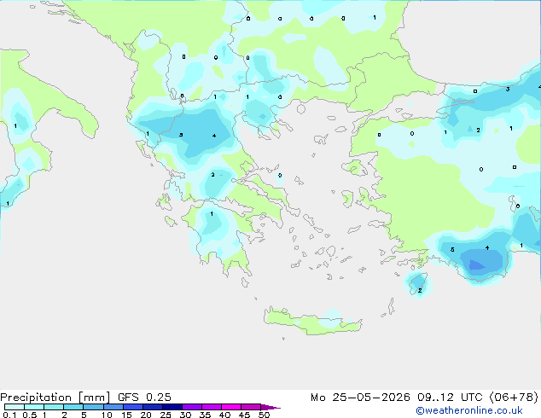Click the 15–20 mm legend color swatch
This screenshot has height=418, width=541.
[x=133, y=407]
